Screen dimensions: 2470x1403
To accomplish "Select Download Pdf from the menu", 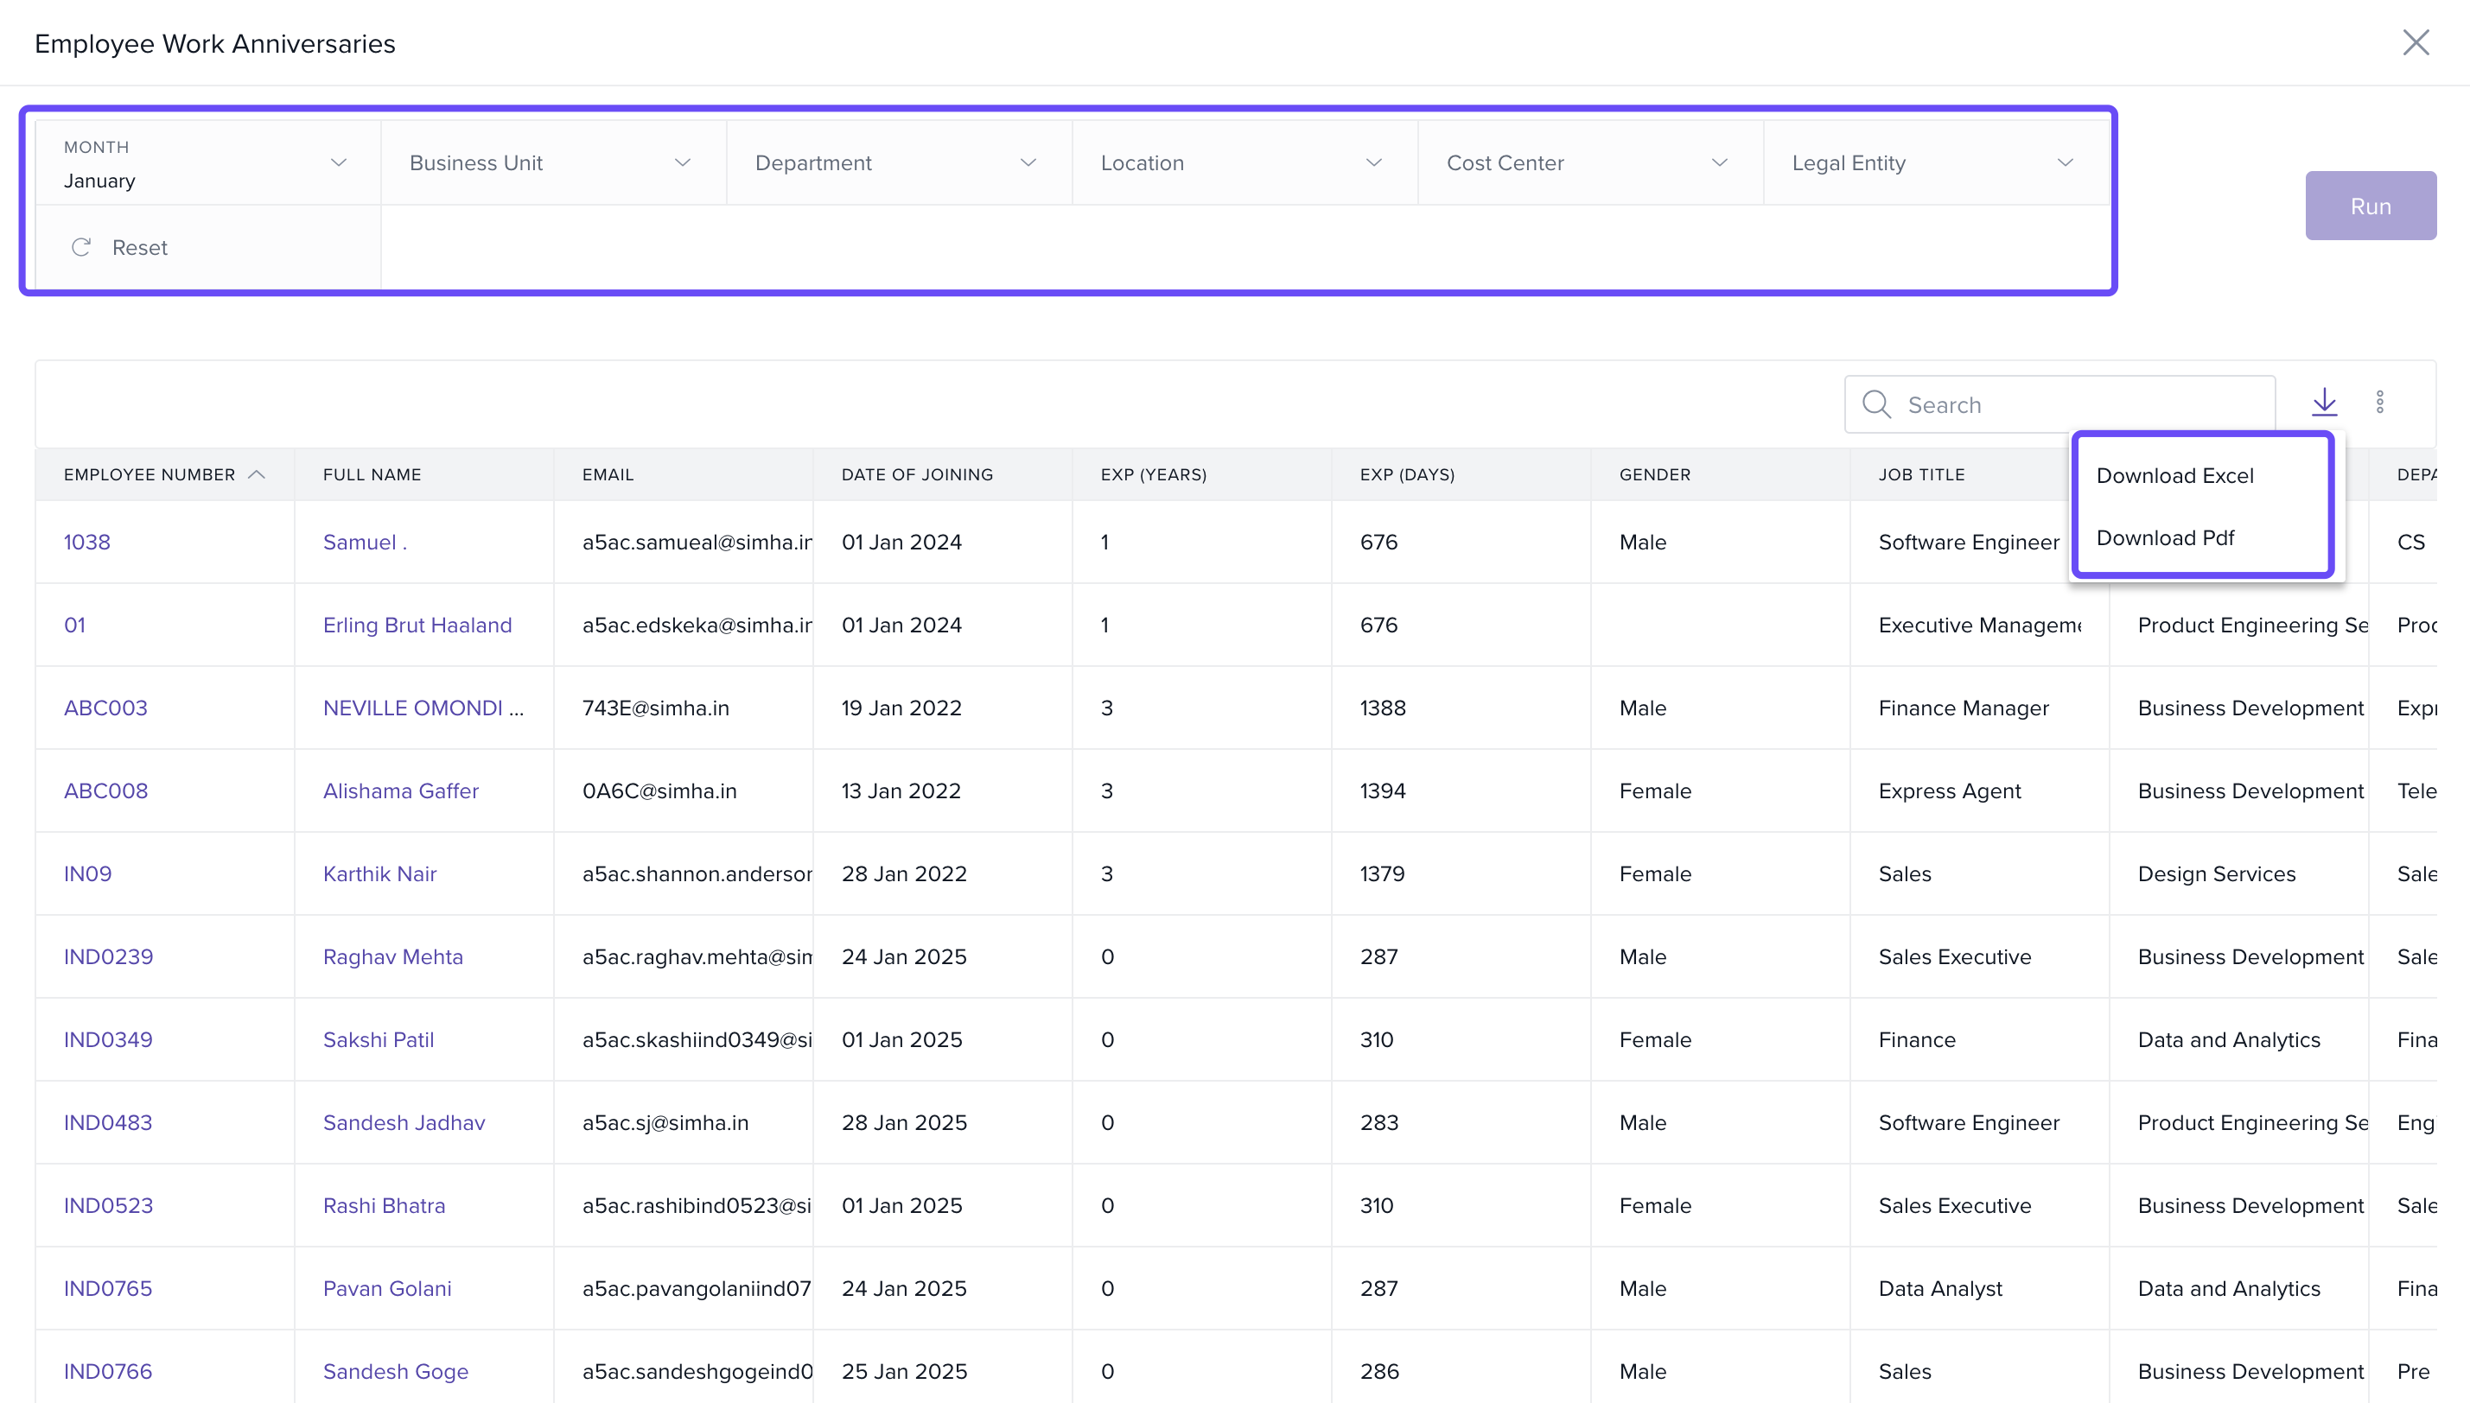I will pos(2165,537).
